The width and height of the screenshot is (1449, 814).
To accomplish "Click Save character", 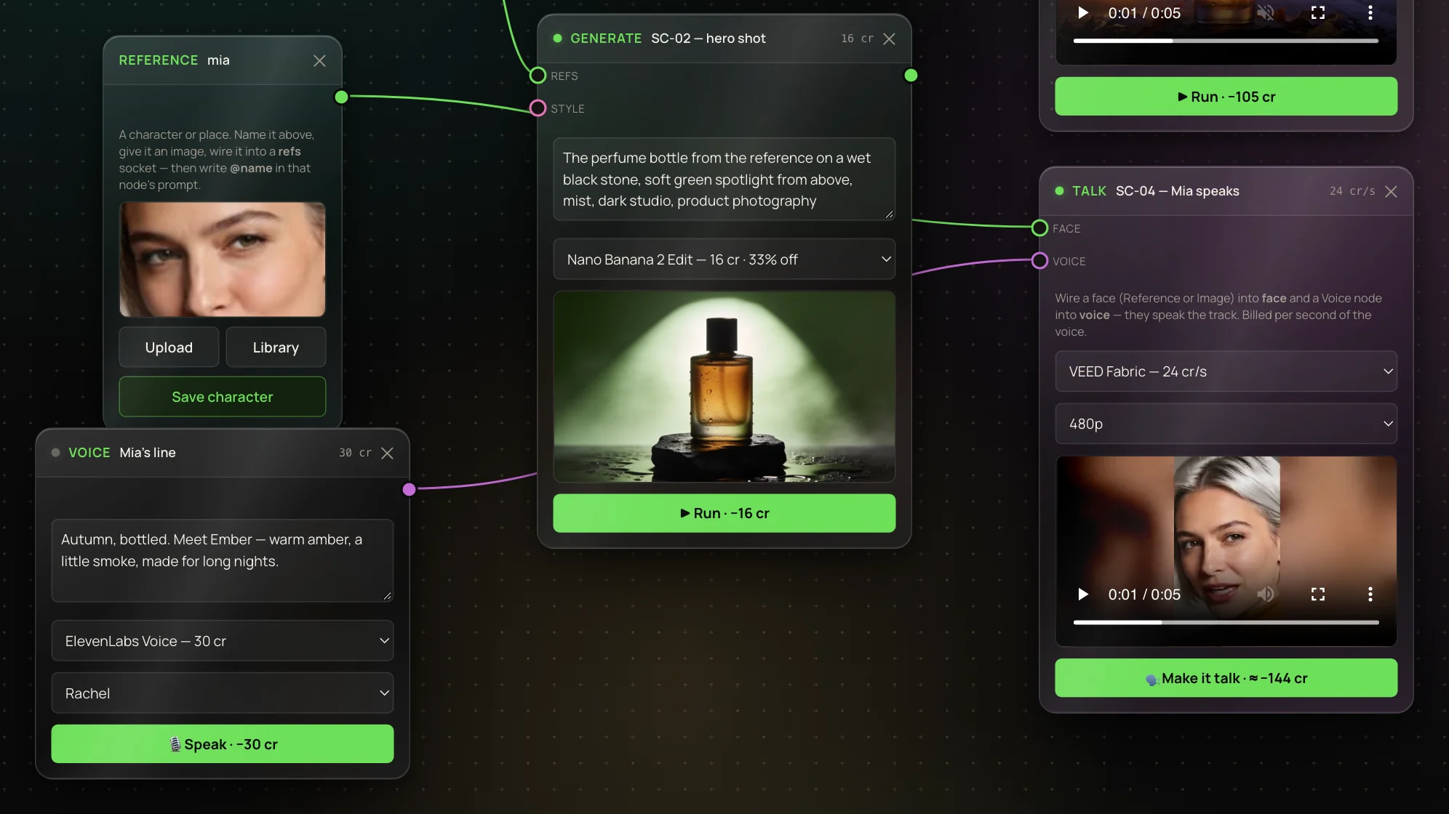I will tap(223, 397).
